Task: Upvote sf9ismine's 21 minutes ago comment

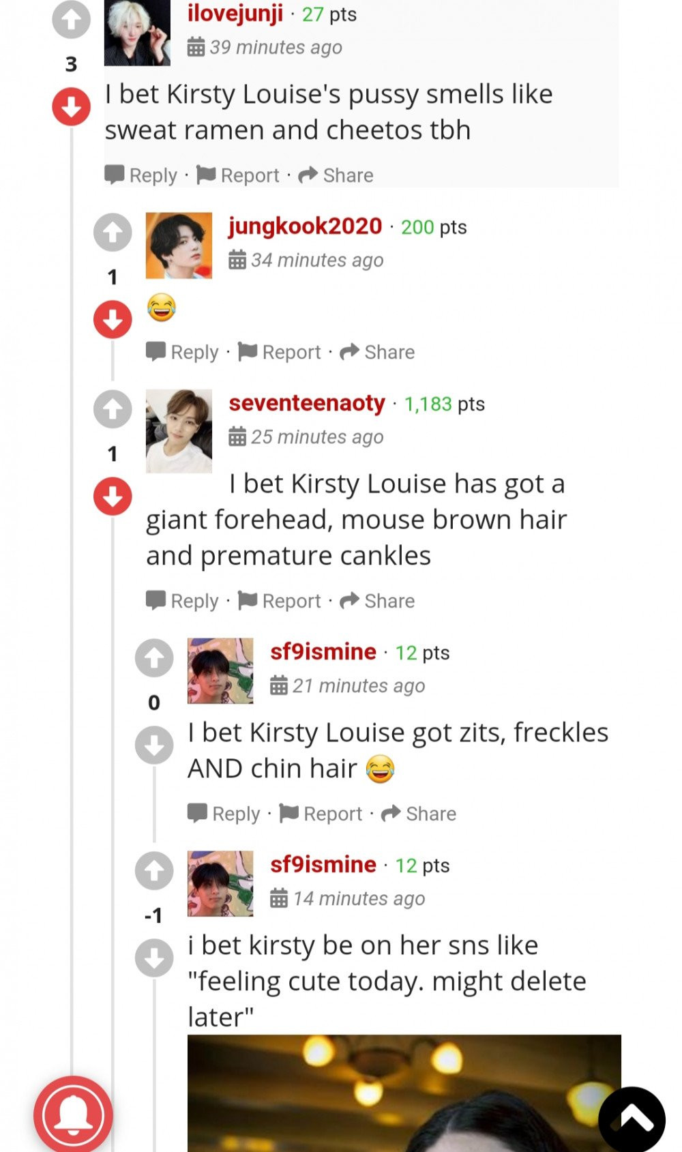Action: point(154,658)
